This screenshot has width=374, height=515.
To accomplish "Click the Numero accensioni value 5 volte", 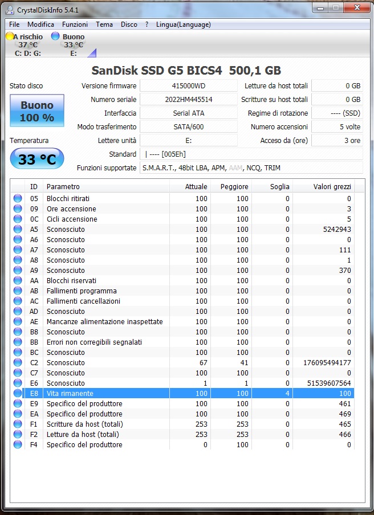I will click(337, 127).
